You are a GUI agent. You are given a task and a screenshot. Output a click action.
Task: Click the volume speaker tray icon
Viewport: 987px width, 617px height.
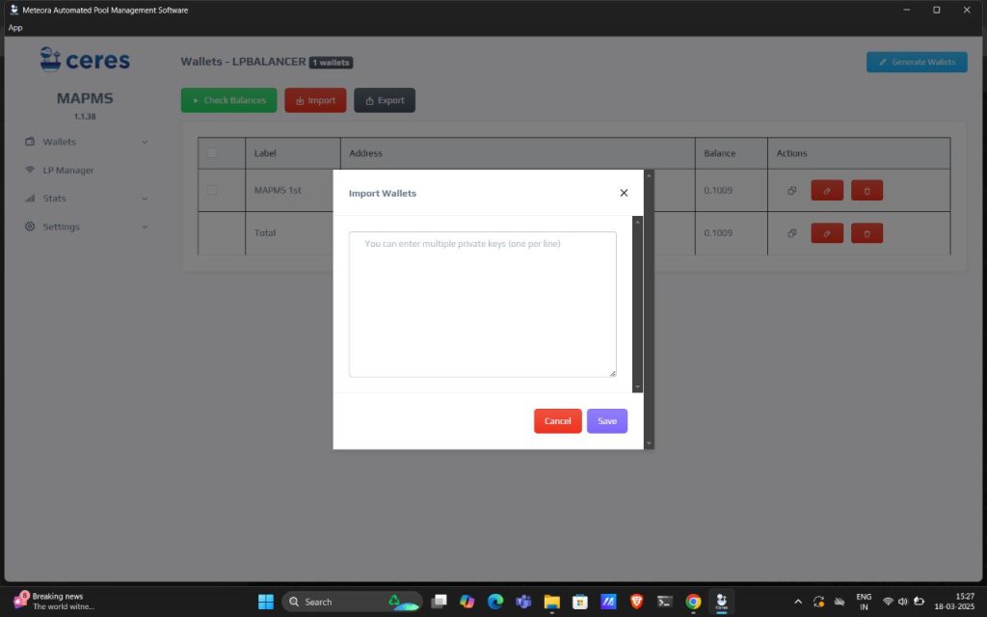coord(902,602)
